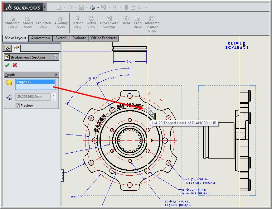Click the Rebuild traffic light icon
Viewport: 272px width, 209px height.
coord(126,7)
